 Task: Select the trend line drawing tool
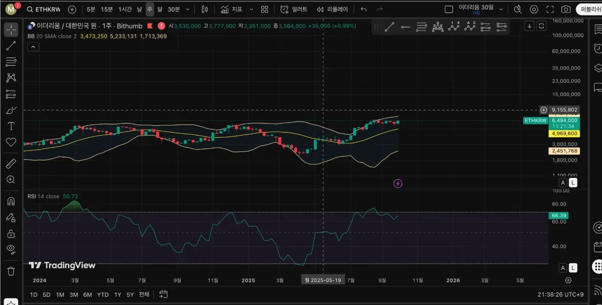click(x=11, y=46)
